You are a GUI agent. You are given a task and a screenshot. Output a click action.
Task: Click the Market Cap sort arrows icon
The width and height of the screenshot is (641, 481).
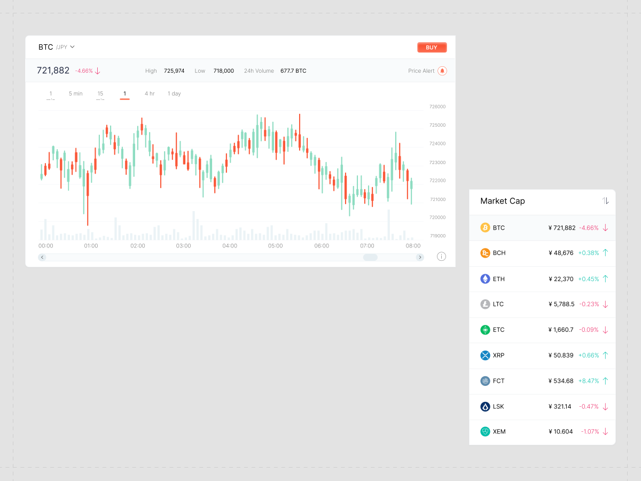[606, 201]
